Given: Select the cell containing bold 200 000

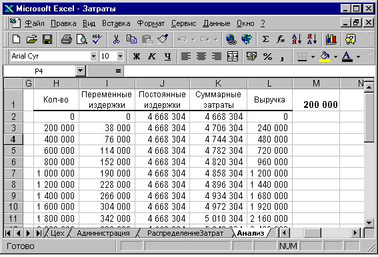Looking at the screenshot, I should 316,100.
